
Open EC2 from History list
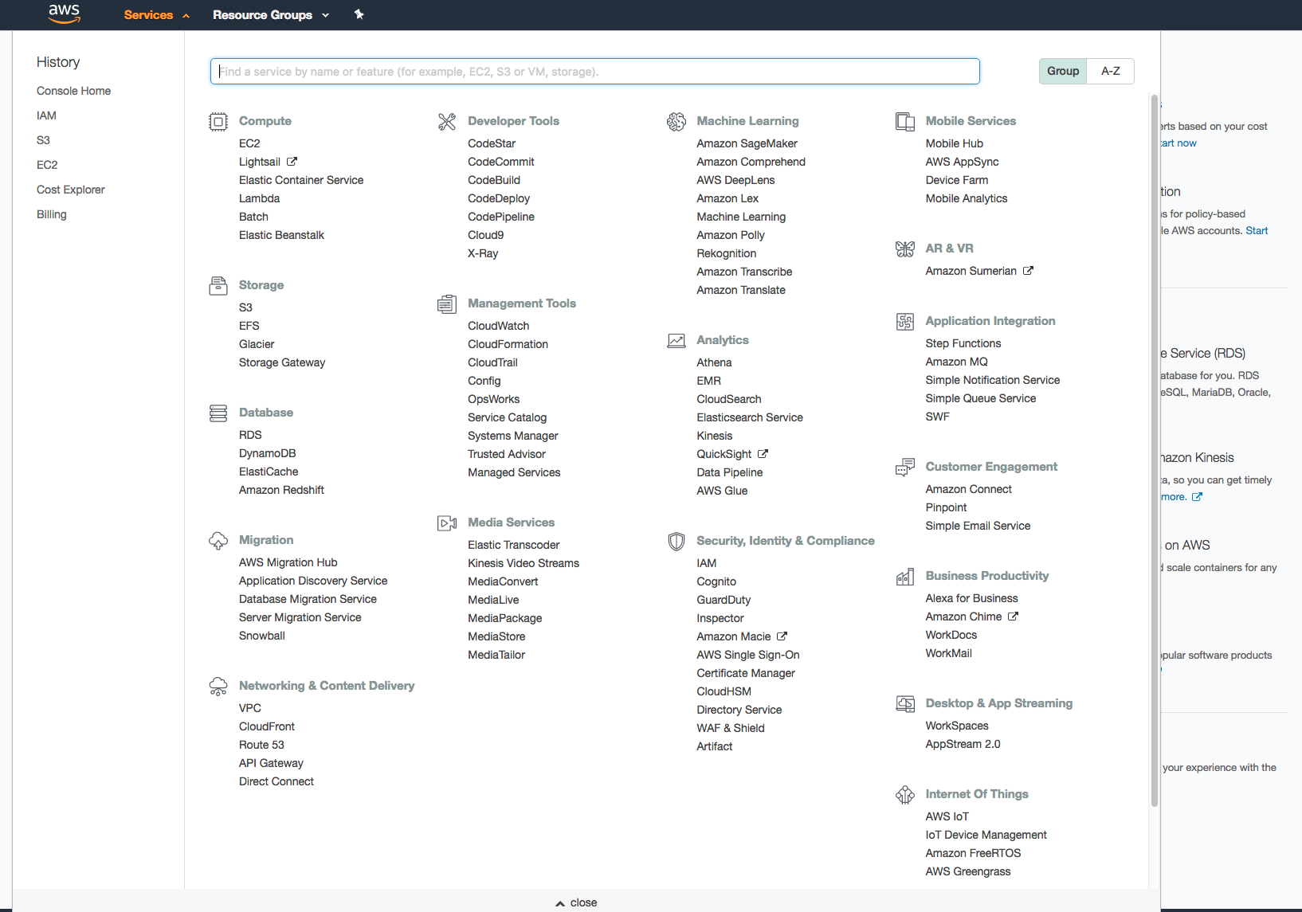(47, 165)
